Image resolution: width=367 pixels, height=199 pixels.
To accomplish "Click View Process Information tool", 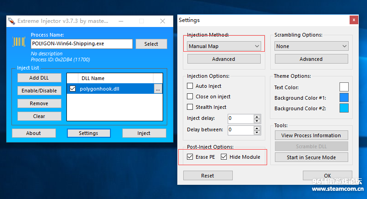I will point(311,135).
